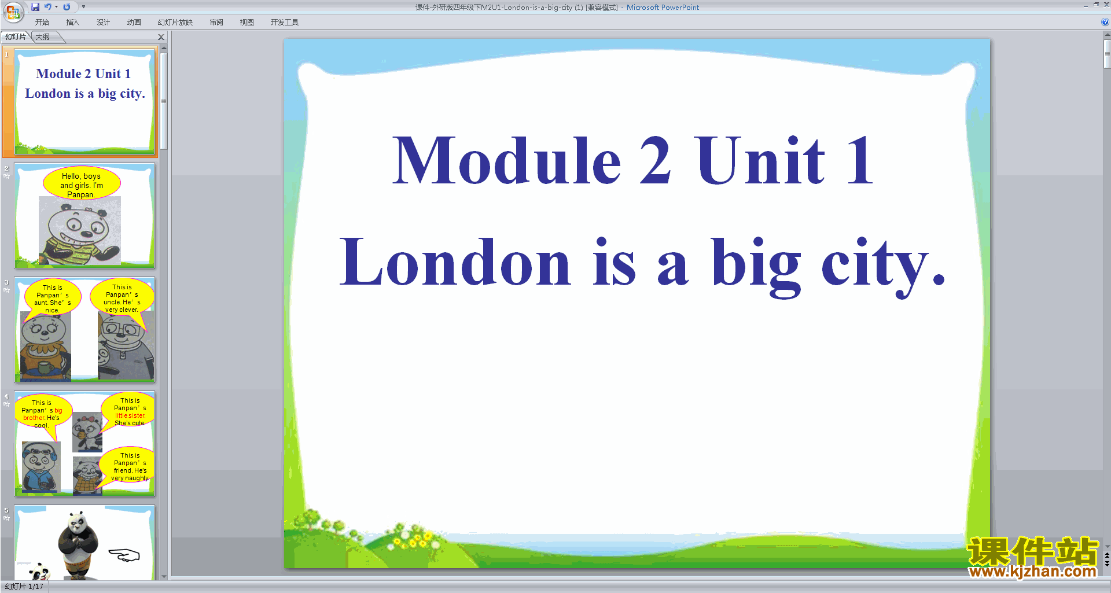
Task: Select slide 1 thumbnail Module 2 Unit 1
Action: [84, 102]
